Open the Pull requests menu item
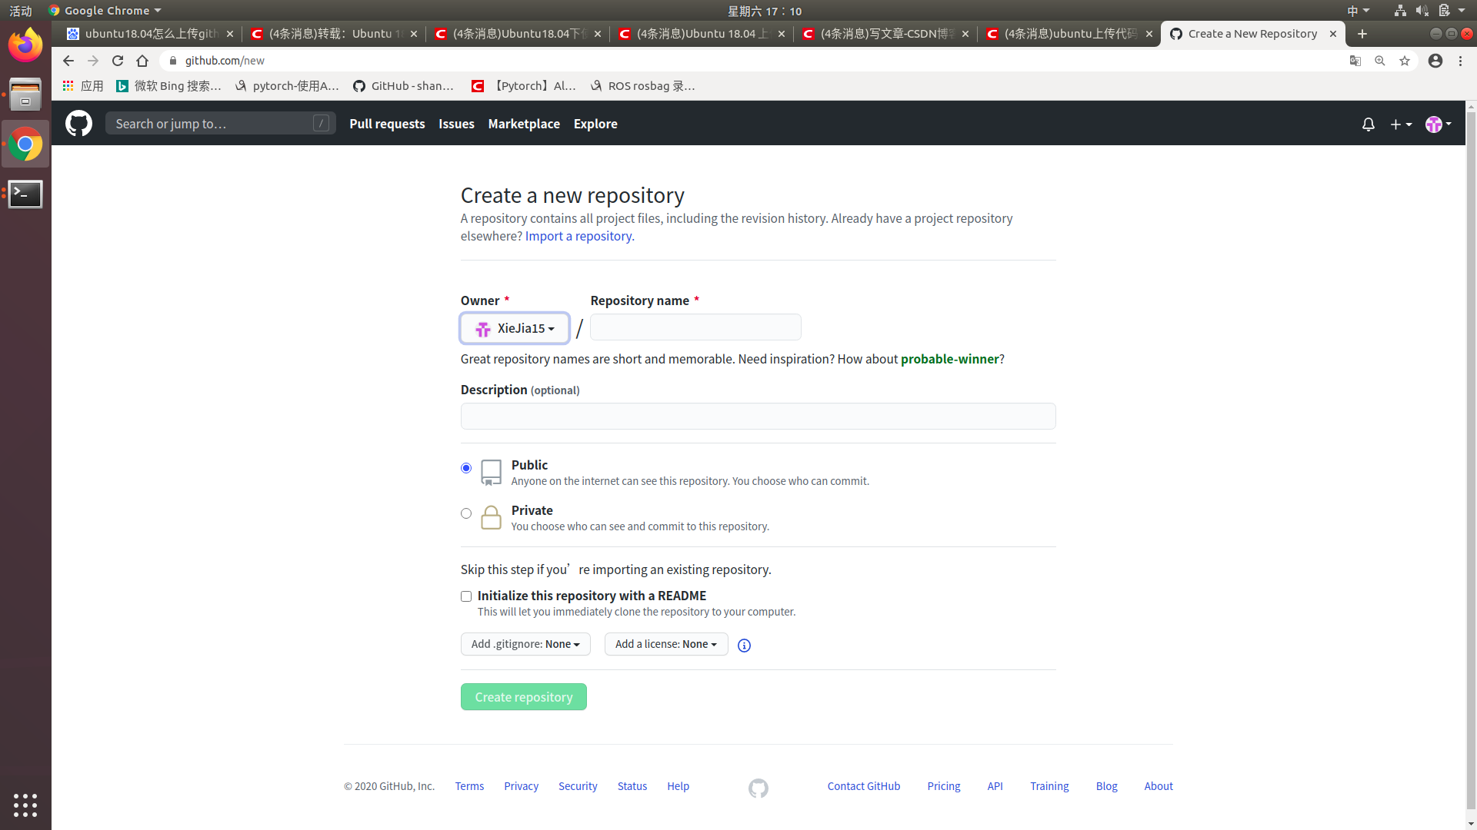This screenshot has width=1477, height=830. pyautogui.click(x=387, y=124)
